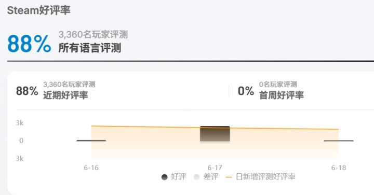Toggle the 差评 legend grey circle icon
Screen dimensions: 374x195
pos(196,177)
